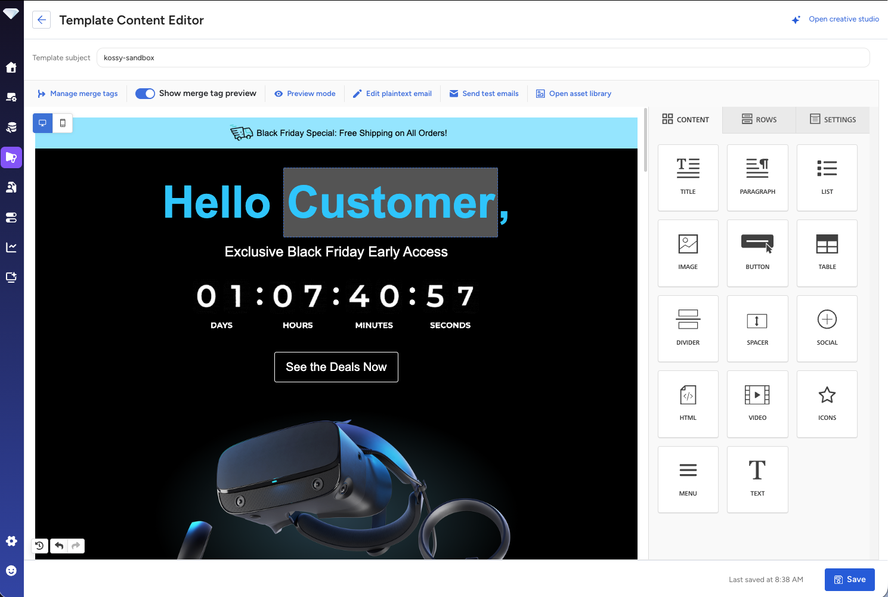The width and height of the screenshot is (888, 597).
Task: Open the settings gear in sidebar
Action: (11, 541)
